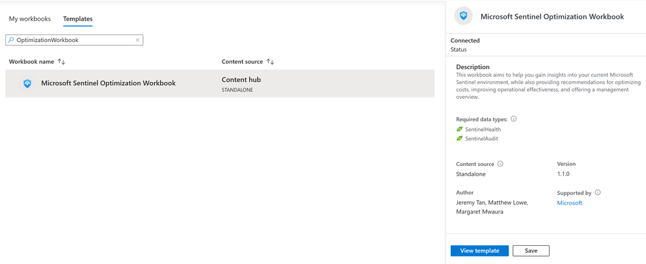Click the author name Margaret Mwaura
This screenshot has width=646, height=264.
click(x=479, y=212)
